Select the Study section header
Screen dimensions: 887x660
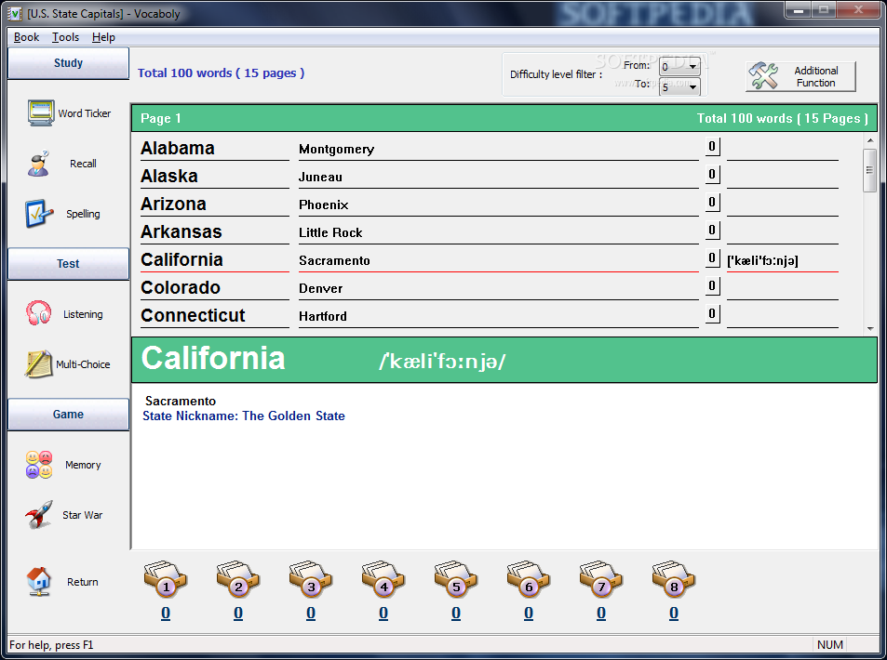pos(69,62)
